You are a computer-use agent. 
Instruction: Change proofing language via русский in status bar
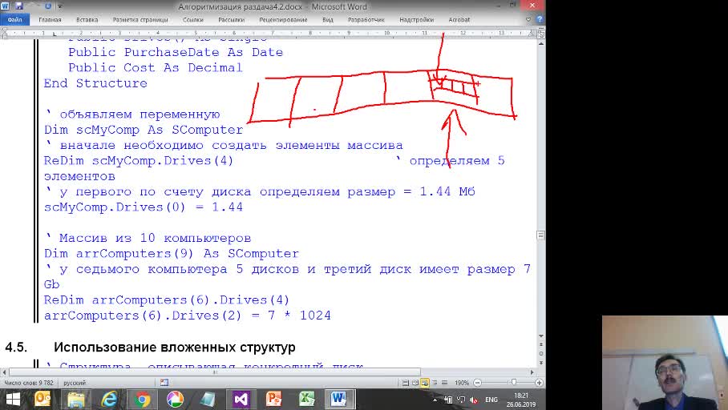tap(75, 383)
